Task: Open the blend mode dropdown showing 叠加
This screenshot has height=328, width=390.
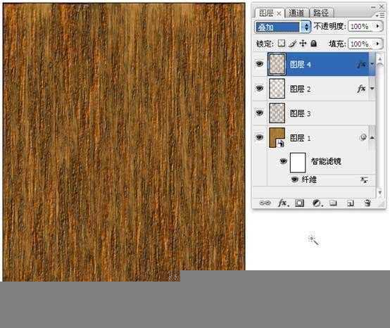Action: coord(283,27)
